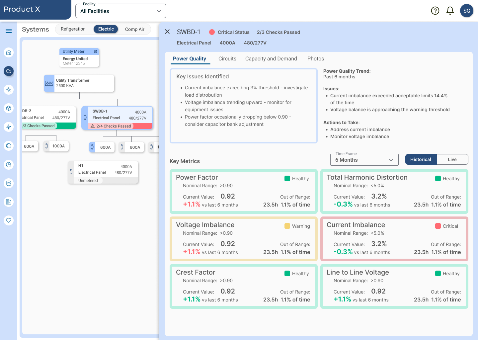Open the help question mark icon
This screenshot has width=478, height=340.
[435, 11]
